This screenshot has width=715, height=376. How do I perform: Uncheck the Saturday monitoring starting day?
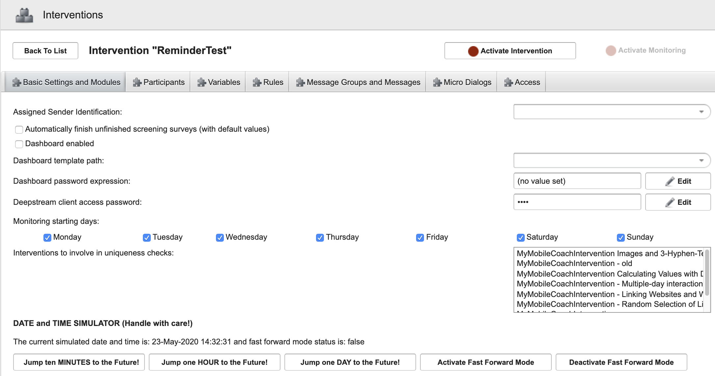tap(520, 237)
